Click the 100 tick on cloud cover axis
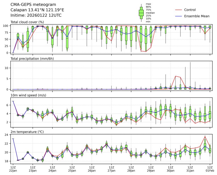This screenshot has width=217, height=175. [x=7, y=26]
